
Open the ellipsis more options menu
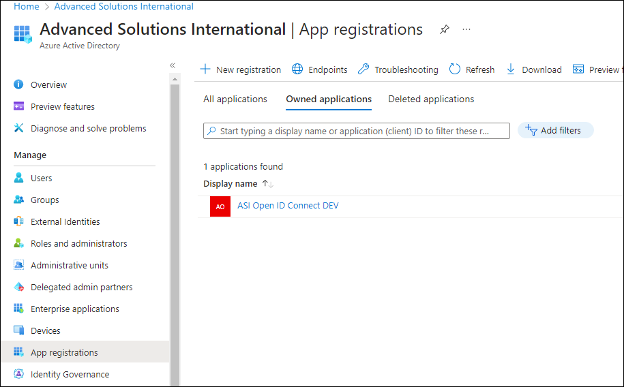click(x=466, y=29)
